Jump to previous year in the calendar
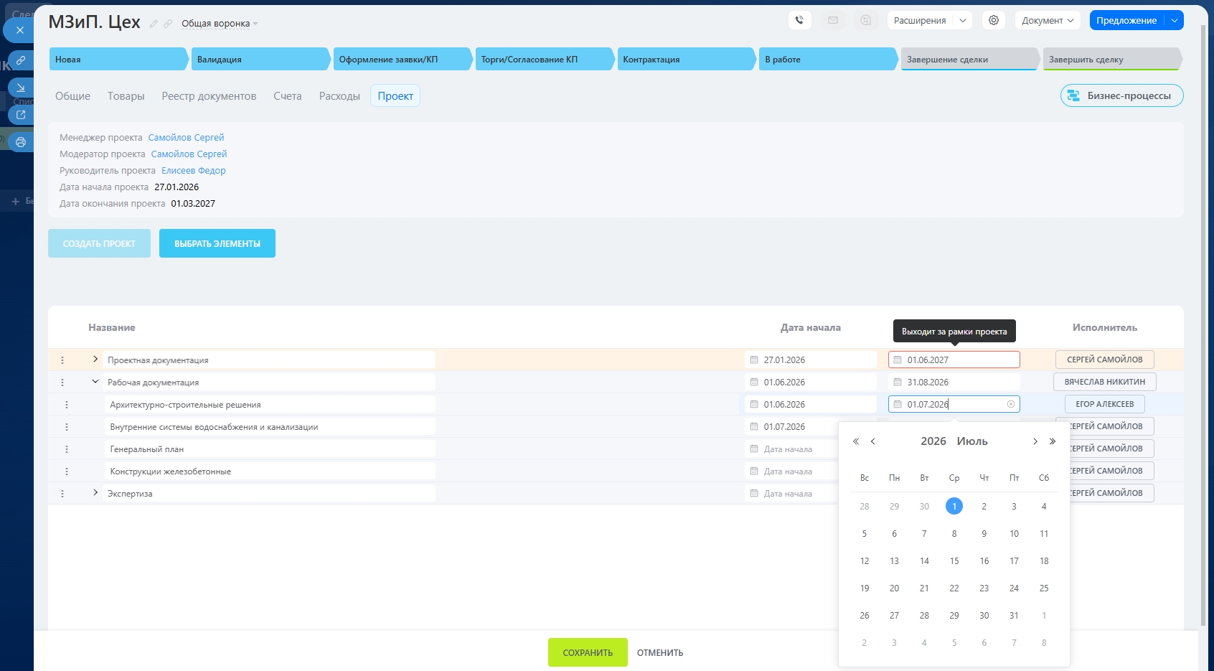The height and width of the screenshot is (671, 1214). [x=855, y=441]
